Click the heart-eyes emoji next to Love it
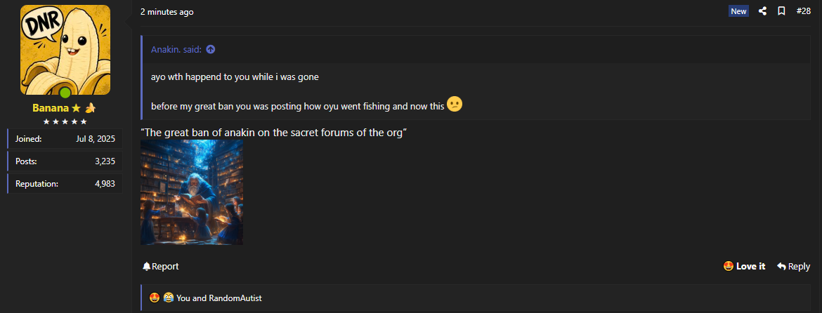This screenshot has width=822, height=313. pyautogui.click(x=728, y=267)
